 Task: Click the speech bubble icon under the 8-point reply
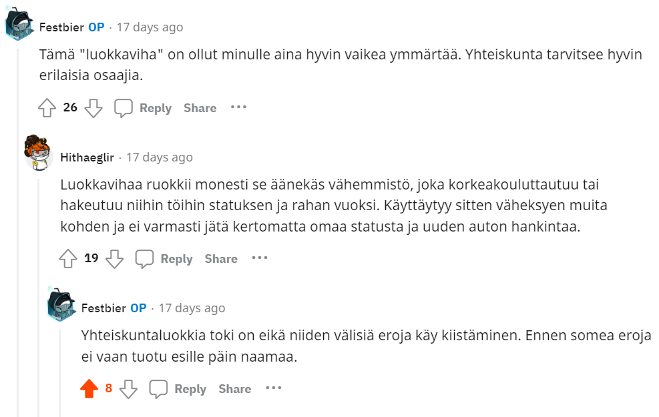coord(159,389)
